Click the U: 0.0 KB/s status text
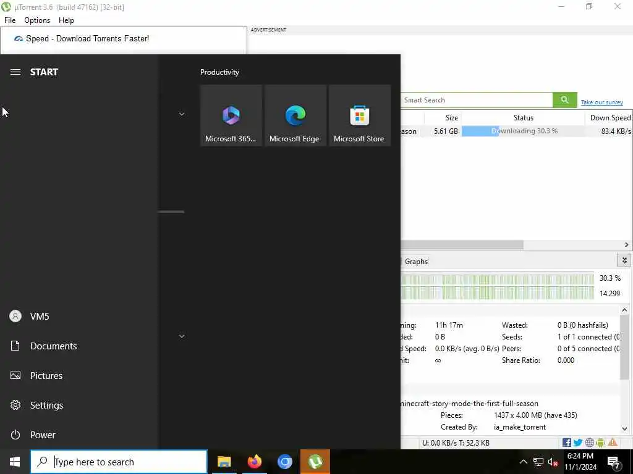The width and height of the screenshot is (633, 474). pyautogui.click(x=456, y=443)
